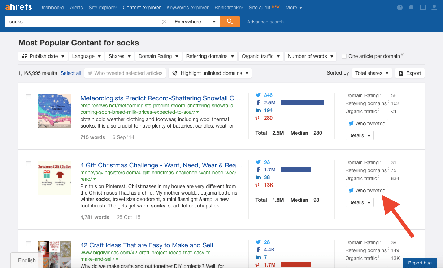Click the tablet icon in top bar

423,8
